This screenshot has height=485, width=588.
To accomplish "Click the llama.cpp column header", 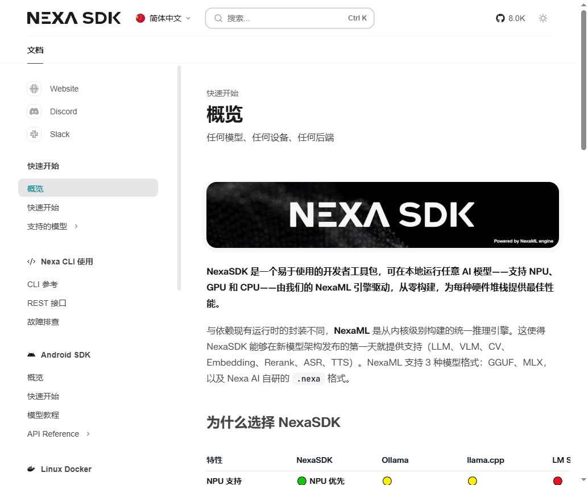I will point(485,460).
